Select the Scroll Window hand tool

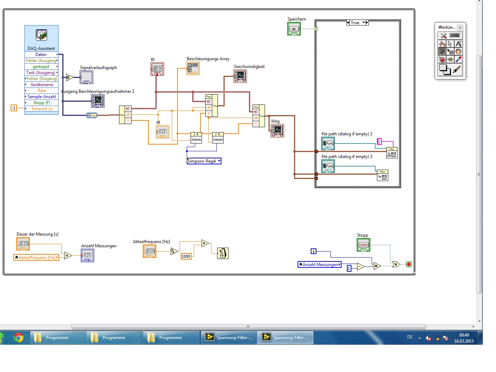pyautogui.click(x=458, y=52)
